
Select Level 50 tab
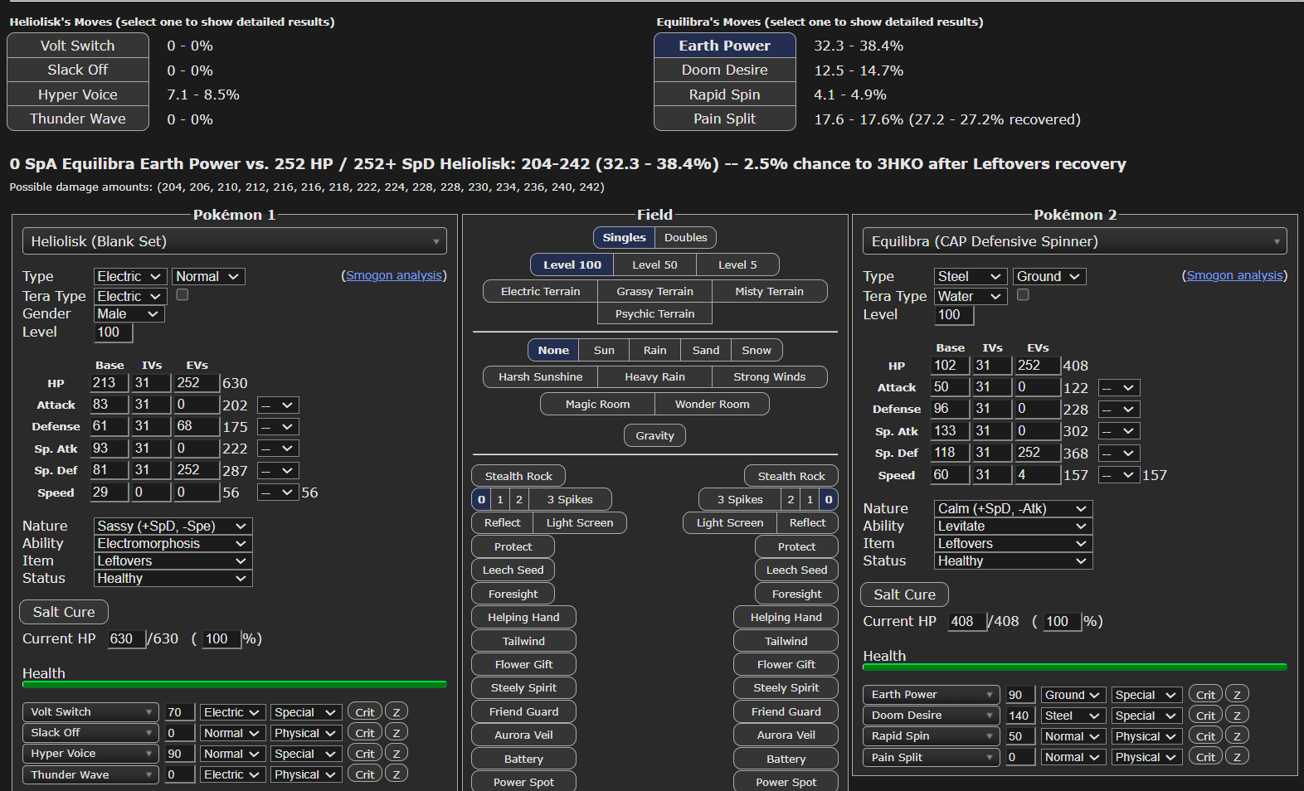point(654,264)
